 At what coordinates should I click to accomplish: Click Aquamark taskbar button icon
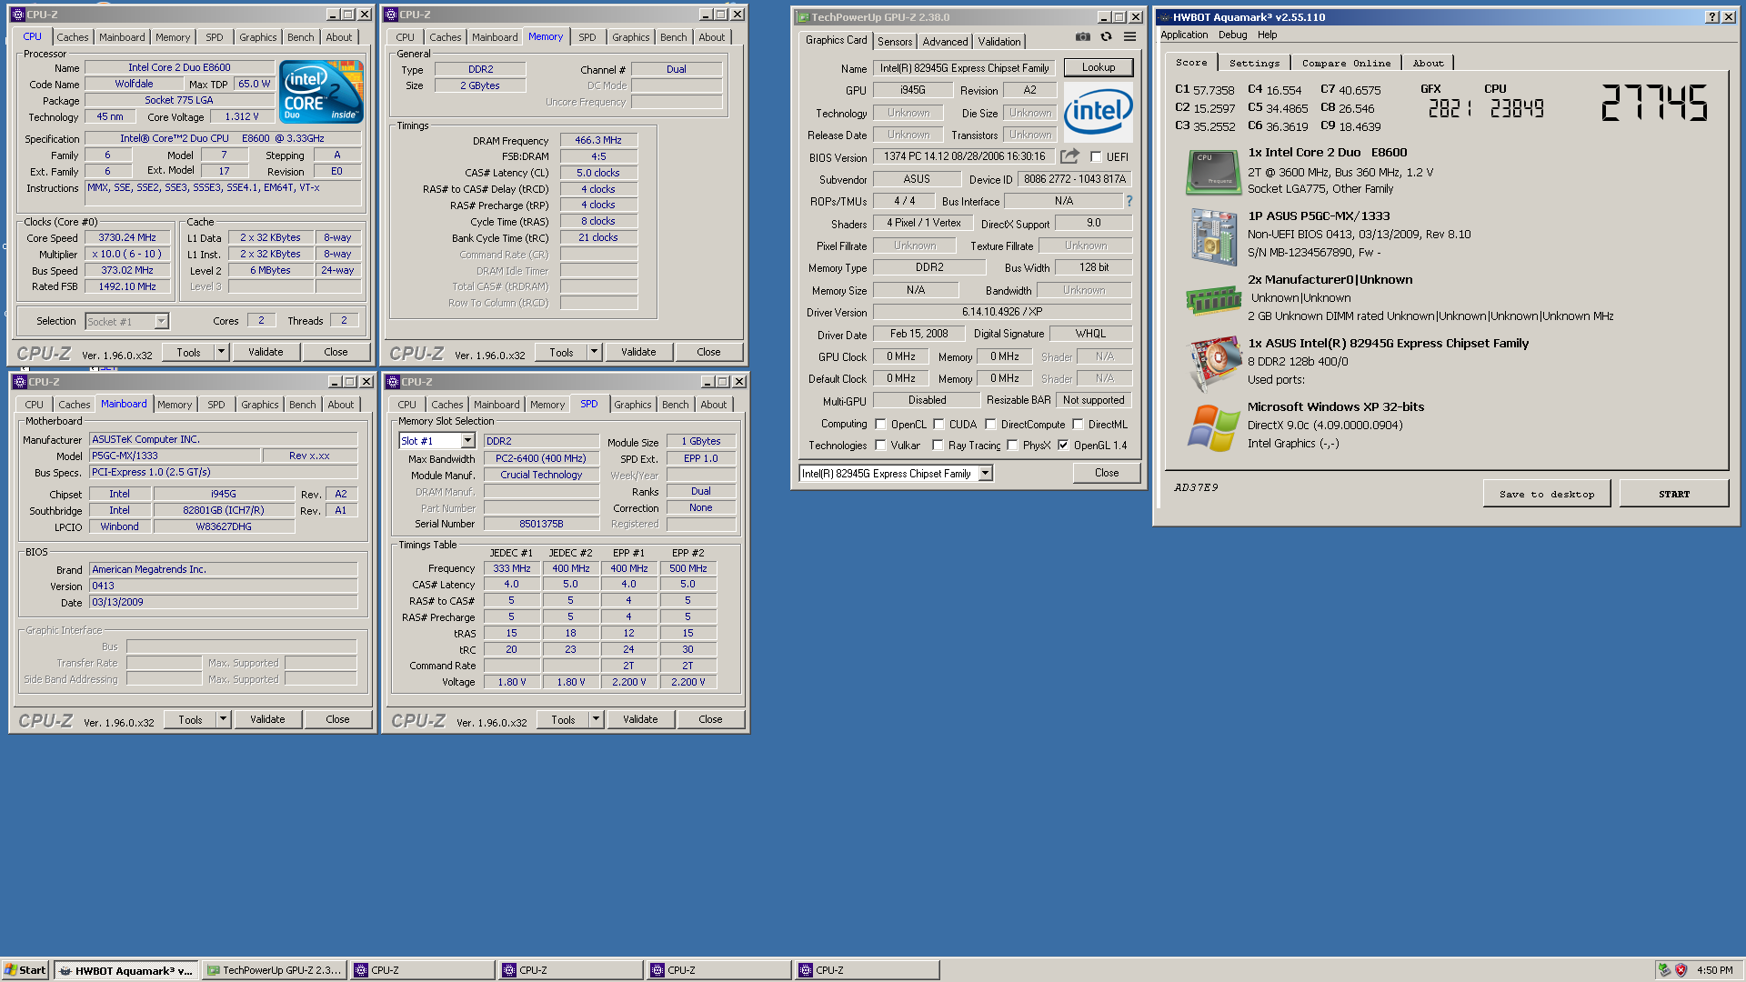[65, 970]
